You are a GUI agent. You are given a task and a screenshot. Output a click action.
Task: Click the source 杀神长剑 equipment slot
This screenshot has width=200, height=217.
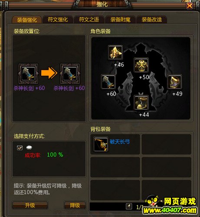pos(28,73)
